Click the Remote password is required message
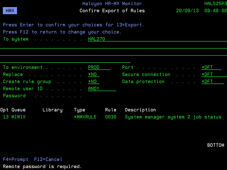The width and height of the screenshot is (227, 170). (43, 166)
